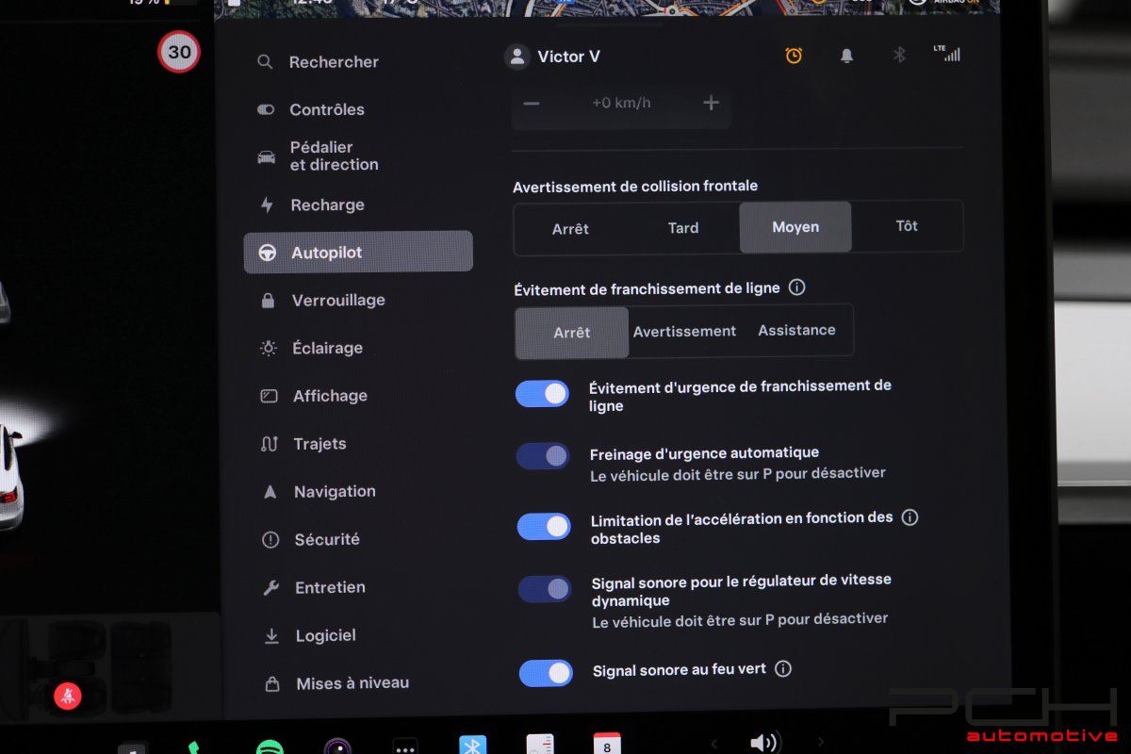Open the camera app in the dock
The height and width of the screenshot is (754, 1131).
pyautogui.click(x=338, y=747)
